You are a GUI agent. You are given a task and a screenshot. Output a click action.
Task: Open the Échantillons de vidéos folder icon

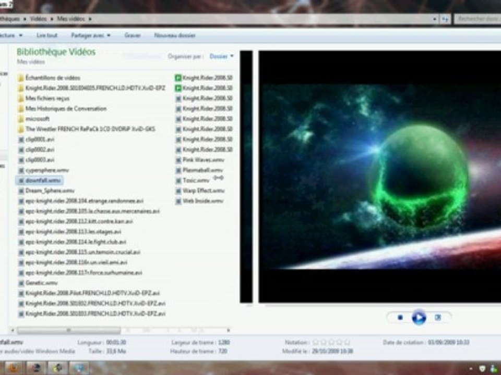21,78
